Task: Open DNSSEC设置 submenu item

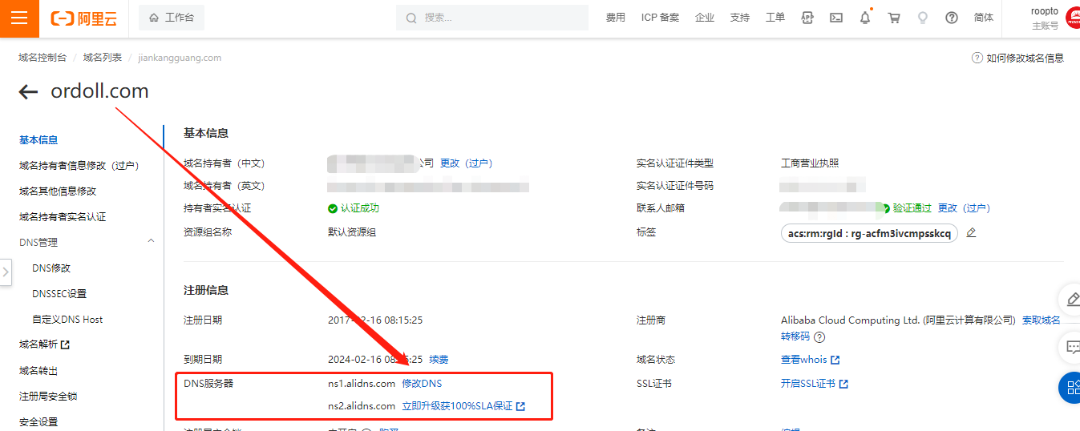Action: (x=59, y=293)
